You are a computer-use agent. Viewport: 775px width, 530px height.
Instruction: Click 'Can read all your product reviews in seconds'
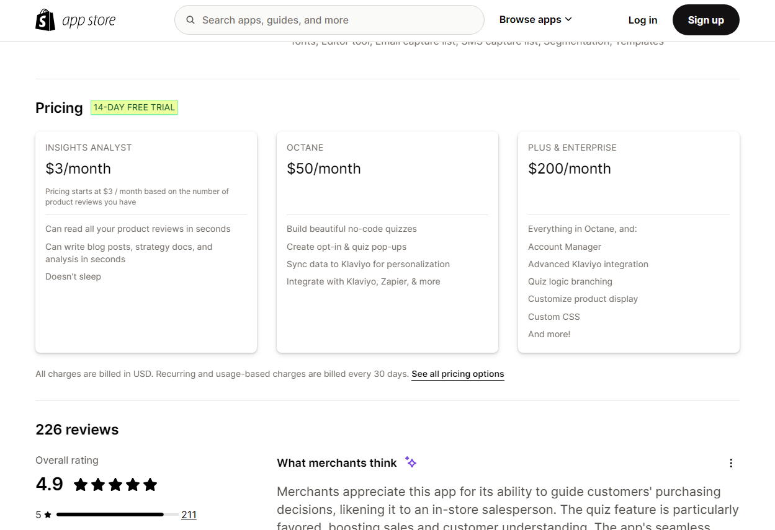[x=138, y=229]
